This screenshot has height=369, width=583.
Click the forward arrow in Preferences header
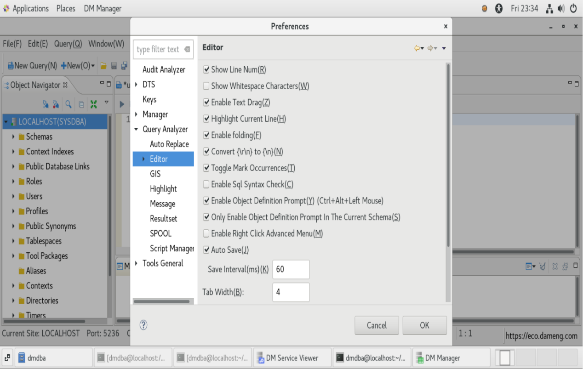tap(430, 48)
